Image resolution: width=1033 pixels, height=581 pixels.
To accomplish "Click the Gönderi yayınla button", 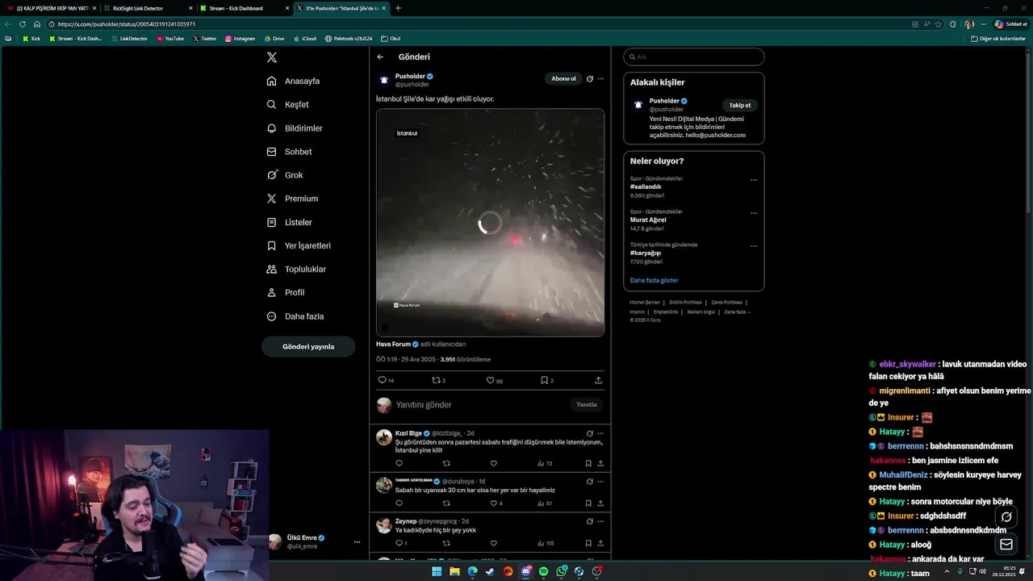I will pos(308,346).
